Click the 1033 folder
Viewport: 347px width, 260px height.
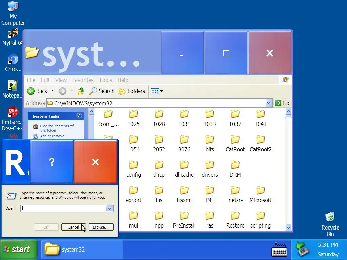pyautogui.click(x=209, y=118)
